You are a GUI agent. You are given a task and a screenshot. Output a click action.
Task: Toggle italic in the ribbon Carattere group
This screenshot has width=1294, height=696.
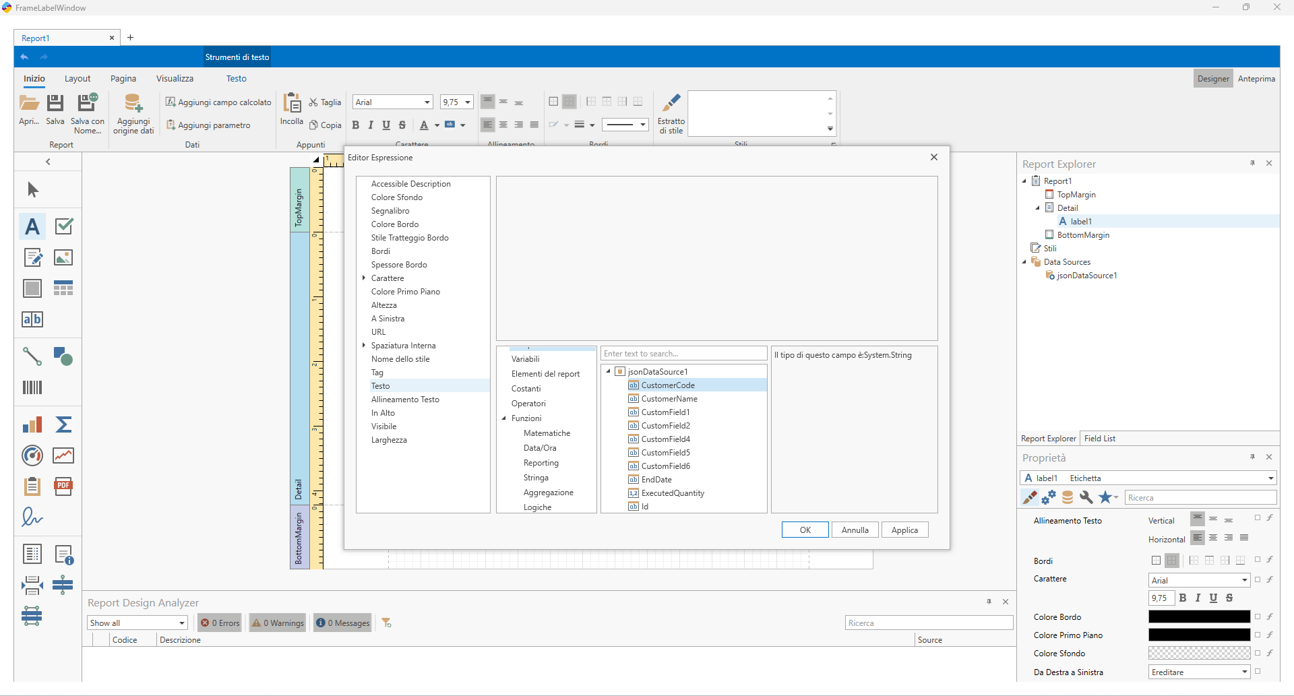tap(371, 125)
